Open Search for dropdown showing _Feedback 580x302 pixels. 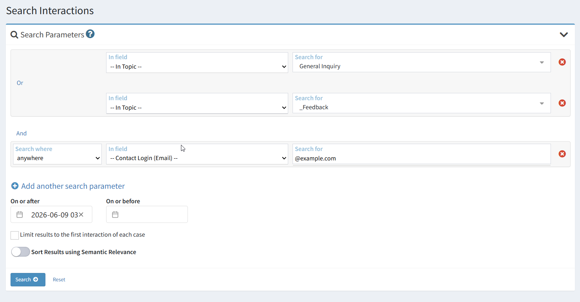pyautogui.click(x=422, y=103)
